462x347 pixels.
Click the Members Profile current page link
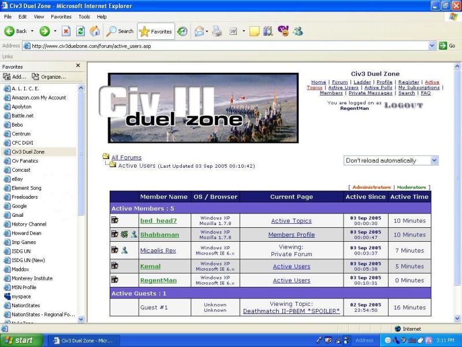[x=292, y=235]
